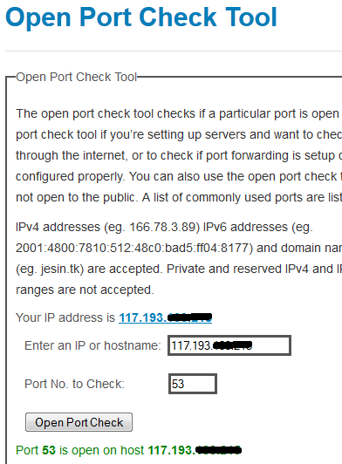This screenshot has width=342, height=464.
Task: Click the fieldset legend Open Port Check Tool
Action: [77, 77]
